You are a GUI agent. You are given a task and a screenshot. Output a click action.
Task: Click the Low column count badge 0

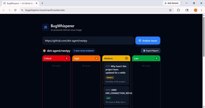[156, 58]
